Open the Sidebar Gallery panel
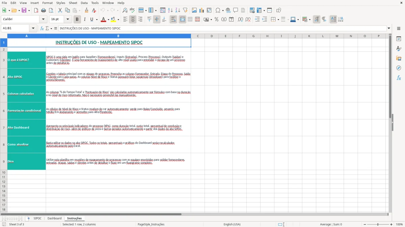This screenshot has width=405, height=227. point(399,58)
